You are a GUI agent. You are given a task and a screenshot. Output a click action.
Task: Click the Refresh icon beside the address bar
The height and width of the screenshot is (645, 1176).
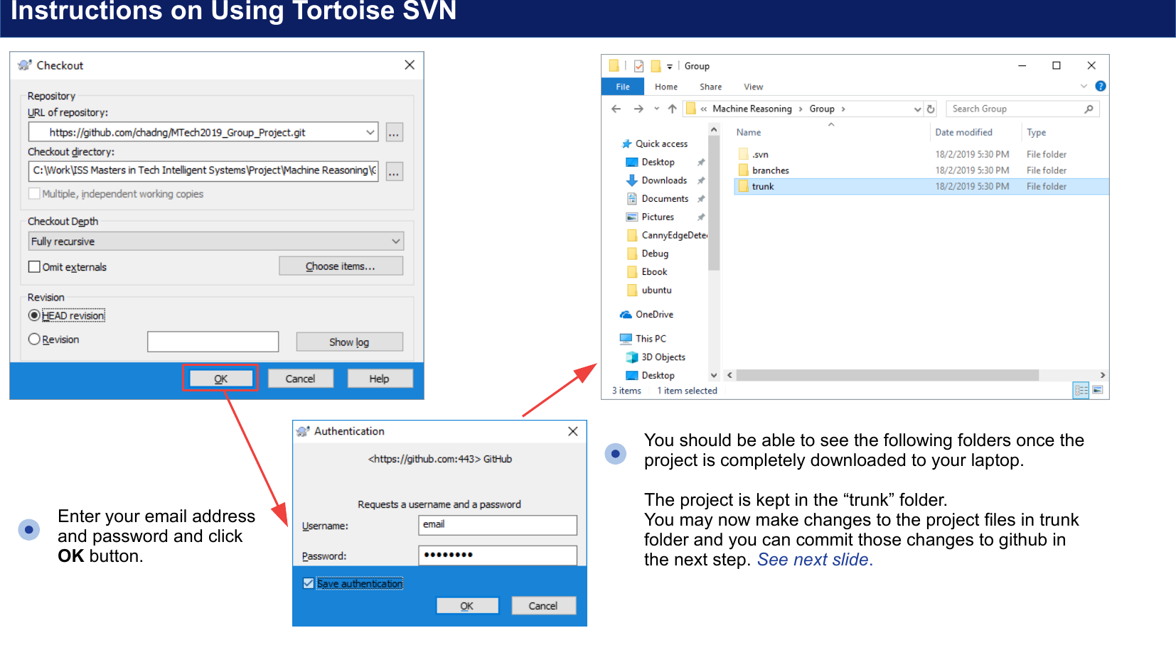[x=931, y=108]
